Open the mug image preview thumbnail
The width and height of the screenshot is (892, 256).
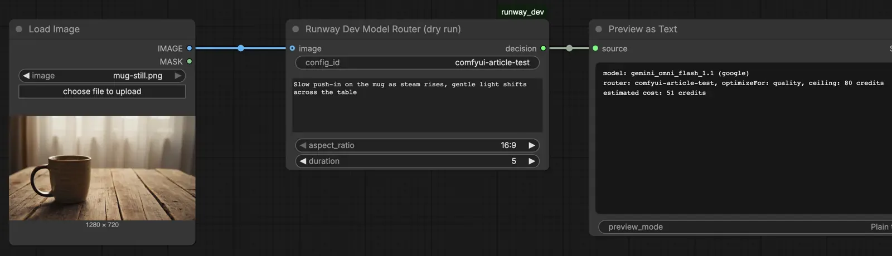102,168
